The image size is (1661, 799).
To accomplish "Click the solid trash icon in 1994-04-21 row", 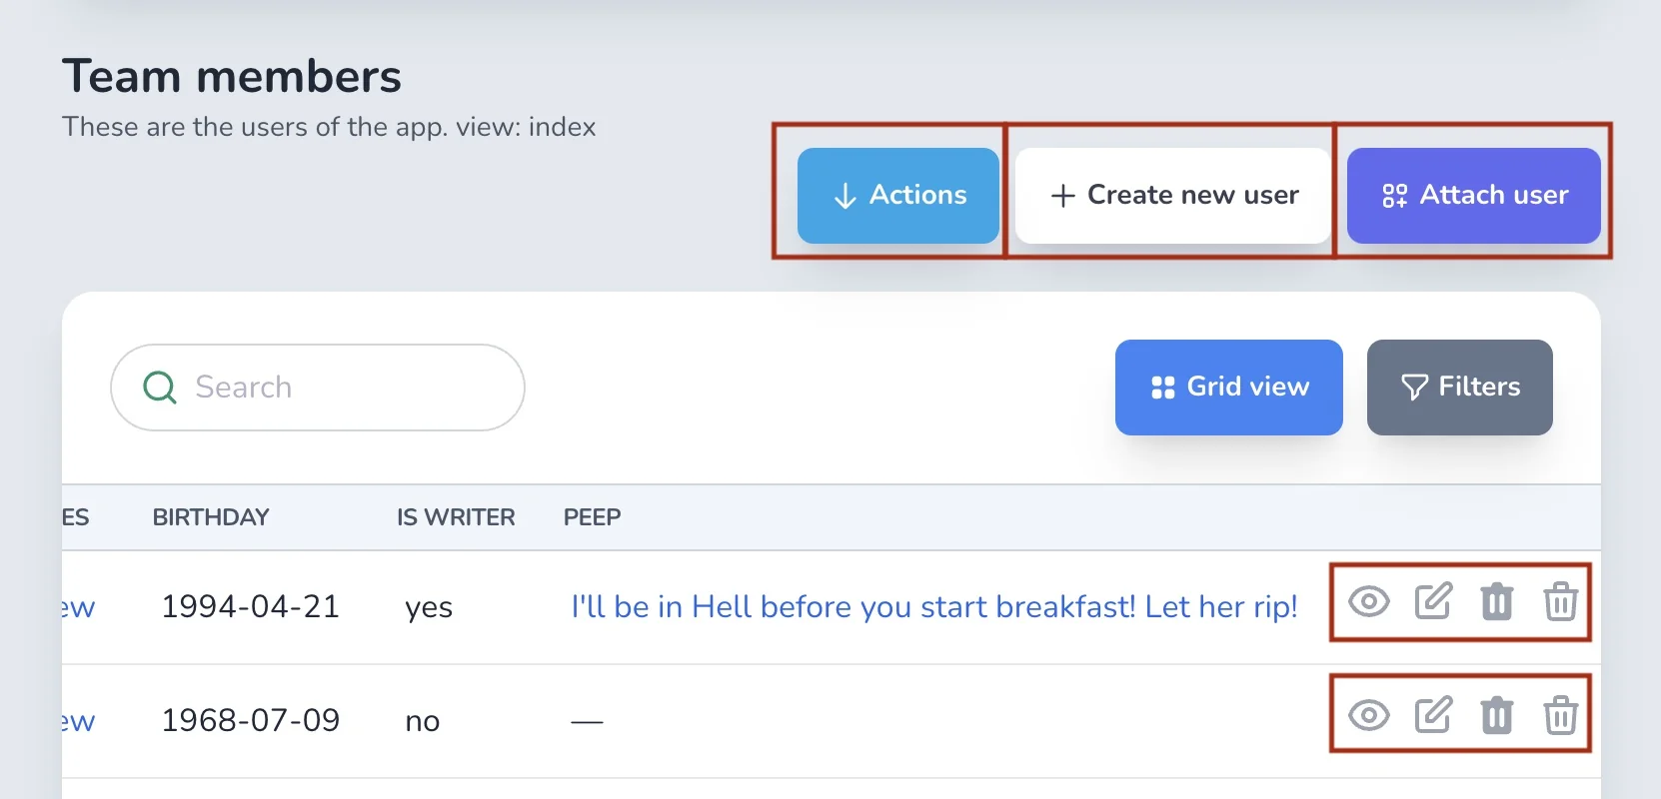I will coord(1497,602).
